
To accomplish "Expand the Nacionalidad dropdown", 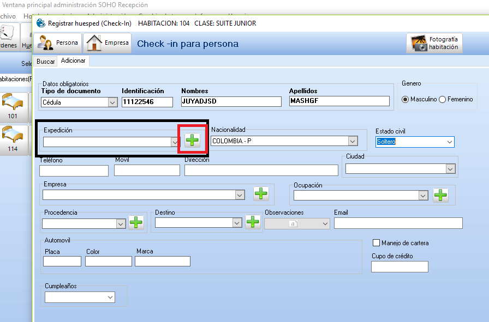I will [352, 141].
